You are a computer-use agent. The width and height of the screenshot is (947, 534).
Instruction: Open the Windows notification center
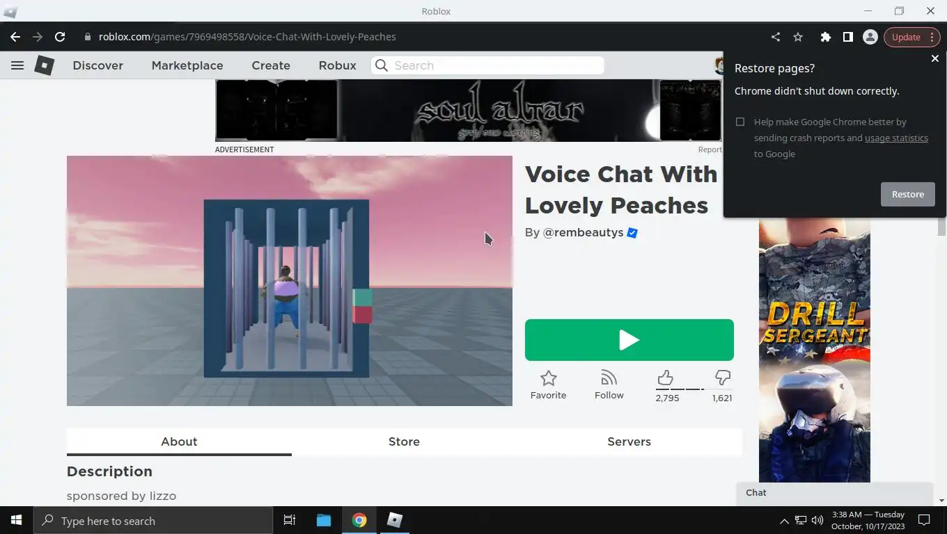pyautogui.click(x=925, y=520)
